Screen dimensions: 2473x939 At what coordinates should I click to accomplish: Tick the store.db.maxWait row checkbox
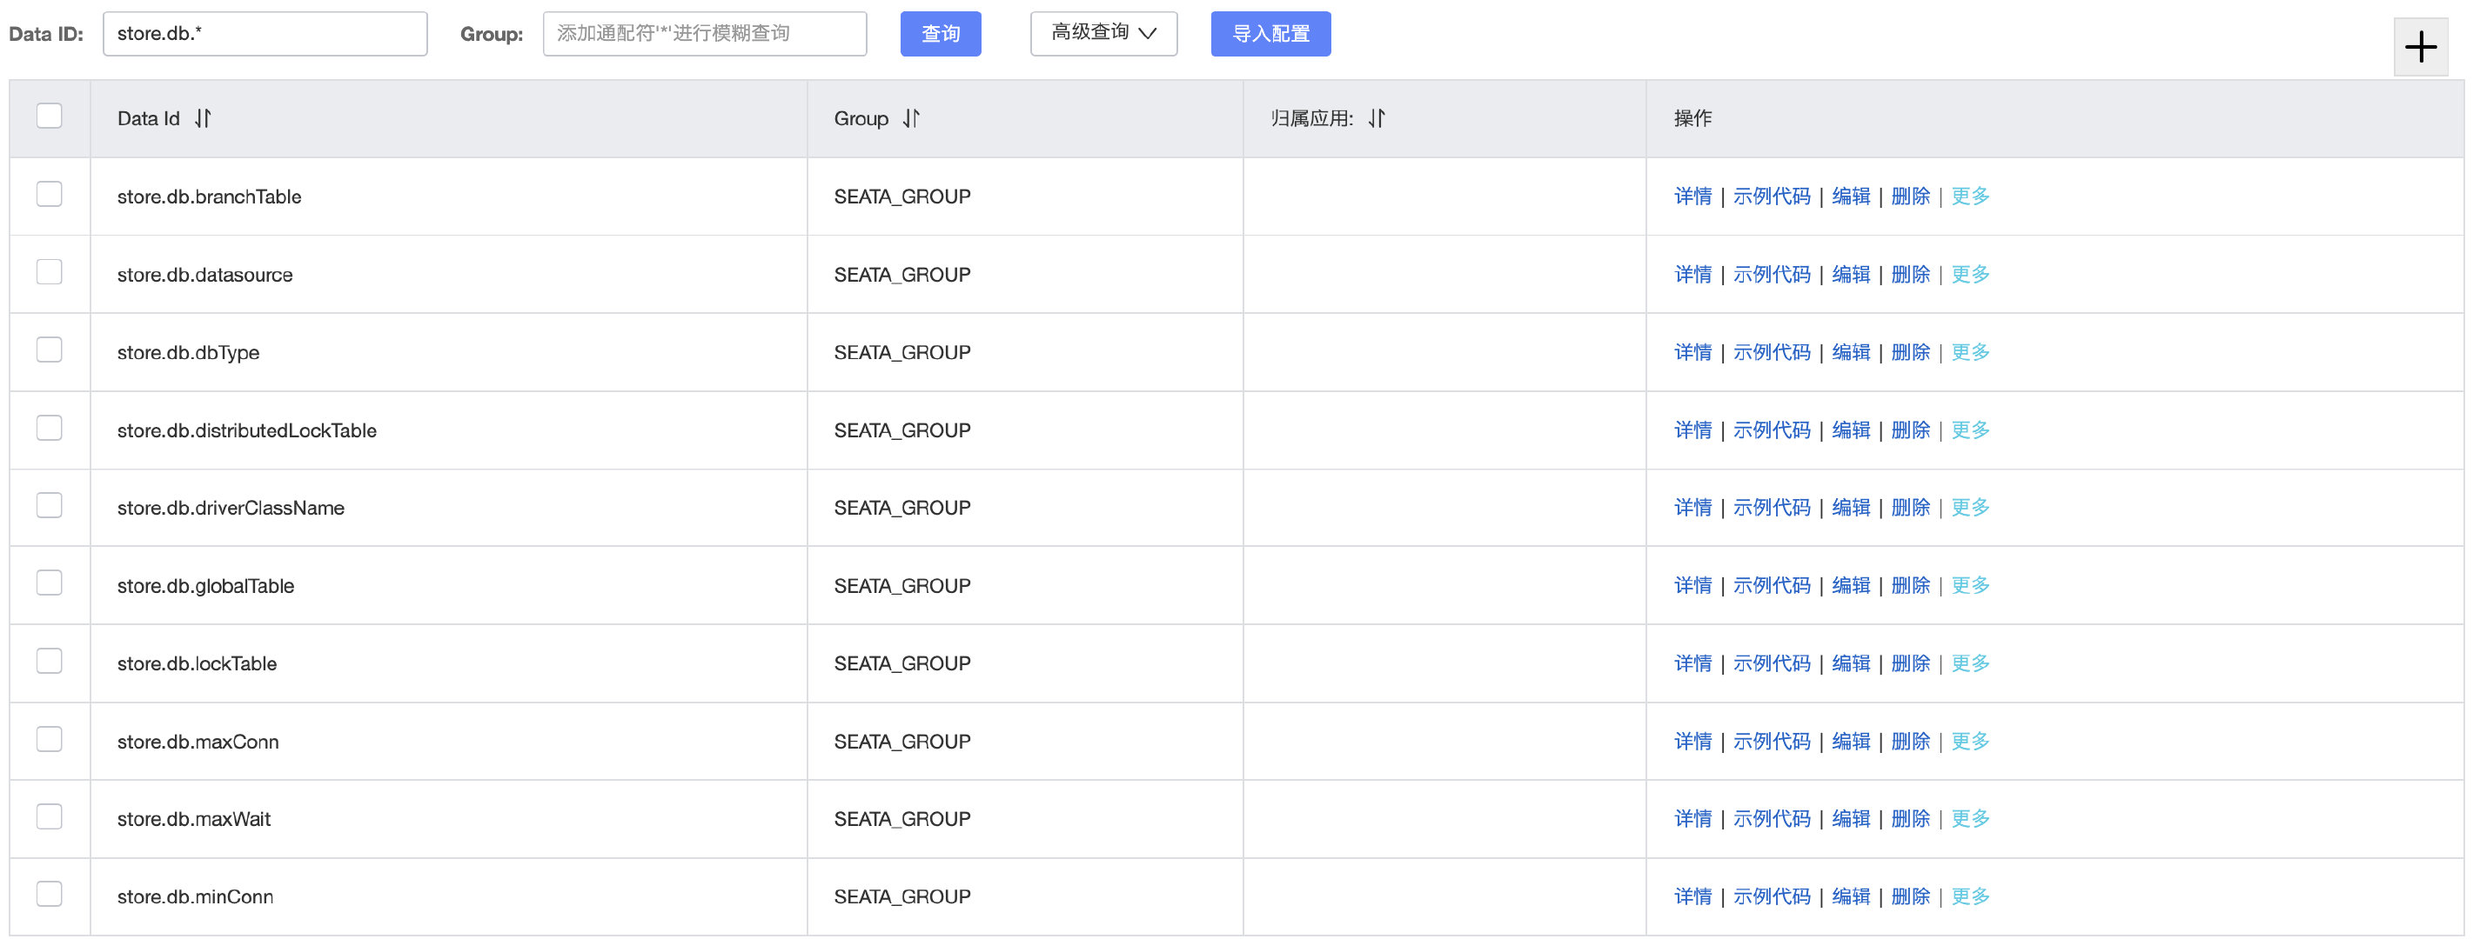(x=49, y=817)
